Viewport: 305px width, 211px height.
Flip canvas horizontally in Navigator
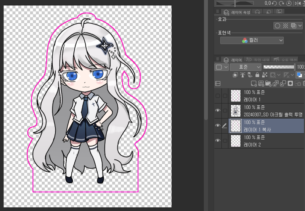pyautogui.click(x=298, y=3)
